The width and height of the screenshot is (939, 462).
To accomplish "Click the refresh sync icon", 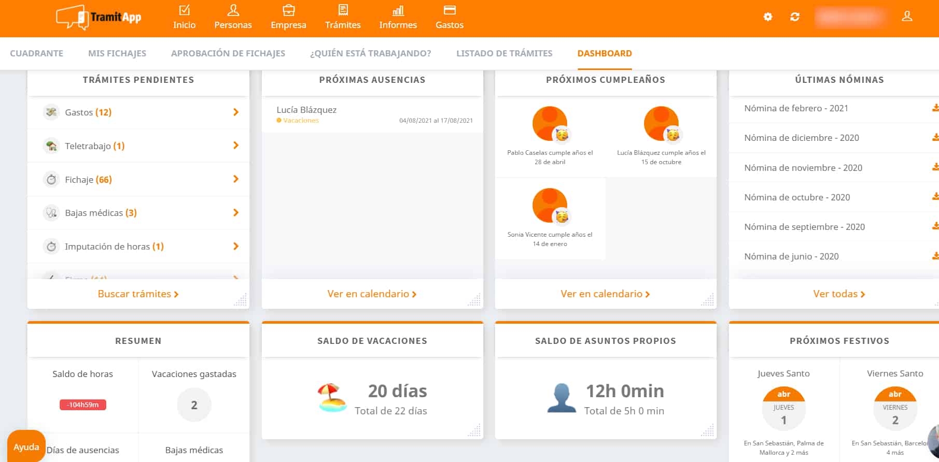I will 795,17.
